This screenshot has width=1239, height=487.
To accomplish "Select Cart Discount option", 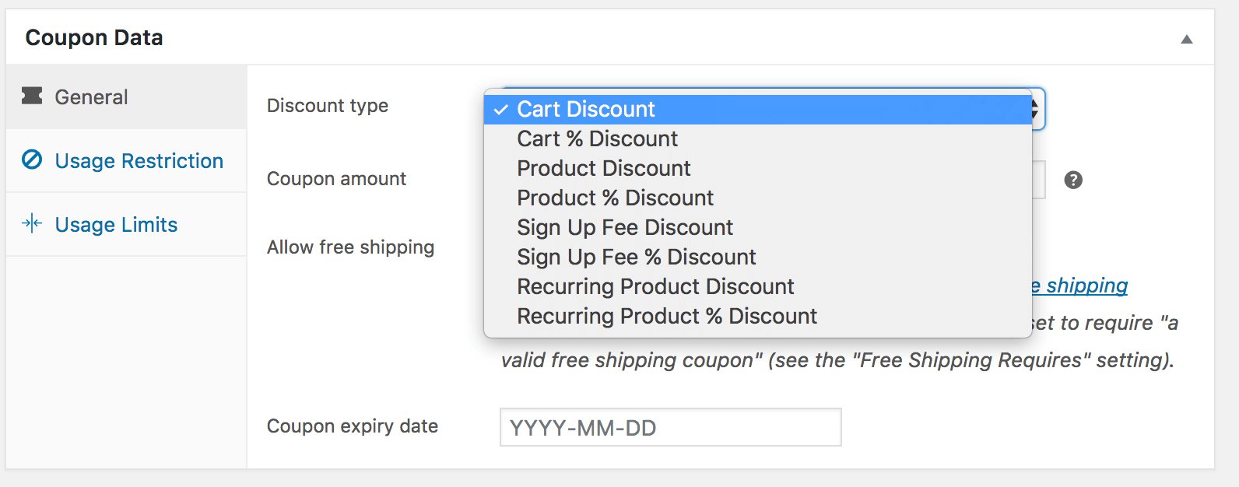I will pos(586,110).
